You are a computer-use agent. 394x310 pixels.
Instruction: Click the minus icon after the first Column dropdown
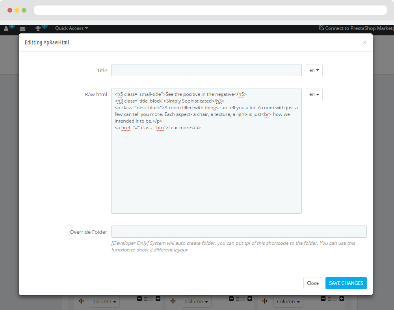139,299
